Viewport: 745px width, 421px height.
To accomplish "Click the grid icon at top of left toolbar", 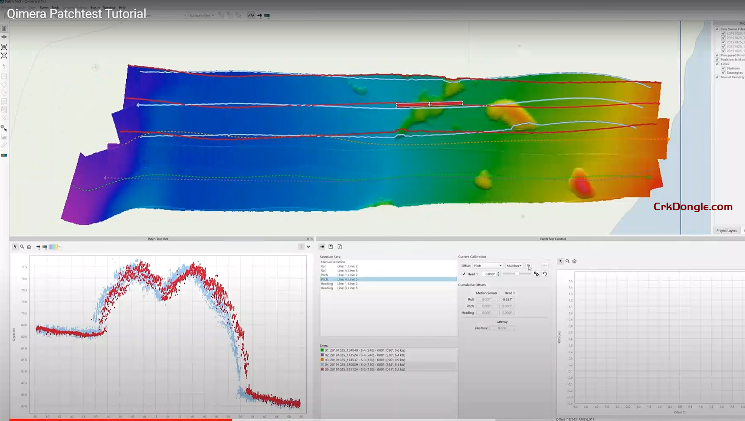I will [4, 29].
